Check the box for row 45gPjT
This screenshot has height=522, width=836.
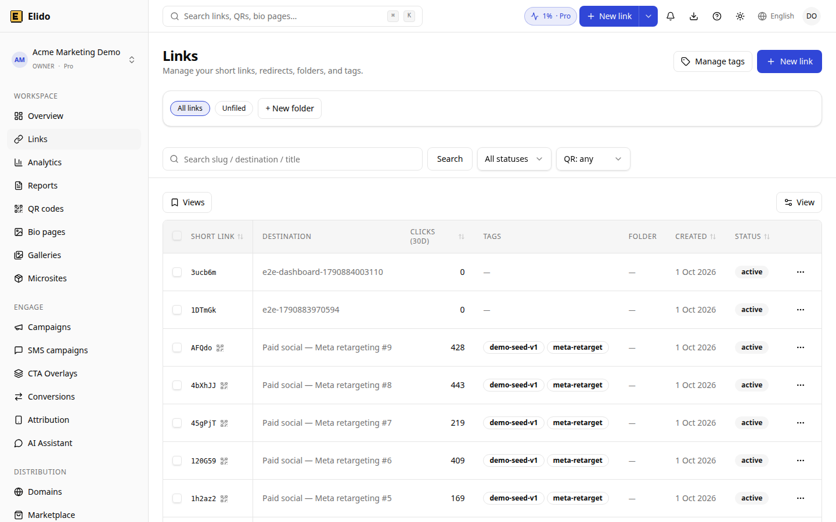177,423
